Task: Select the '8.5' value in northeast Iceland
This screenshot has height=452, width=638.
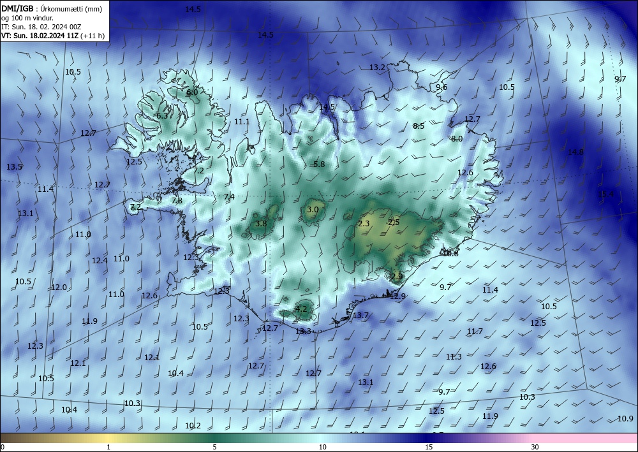Action: coord(419,126)
